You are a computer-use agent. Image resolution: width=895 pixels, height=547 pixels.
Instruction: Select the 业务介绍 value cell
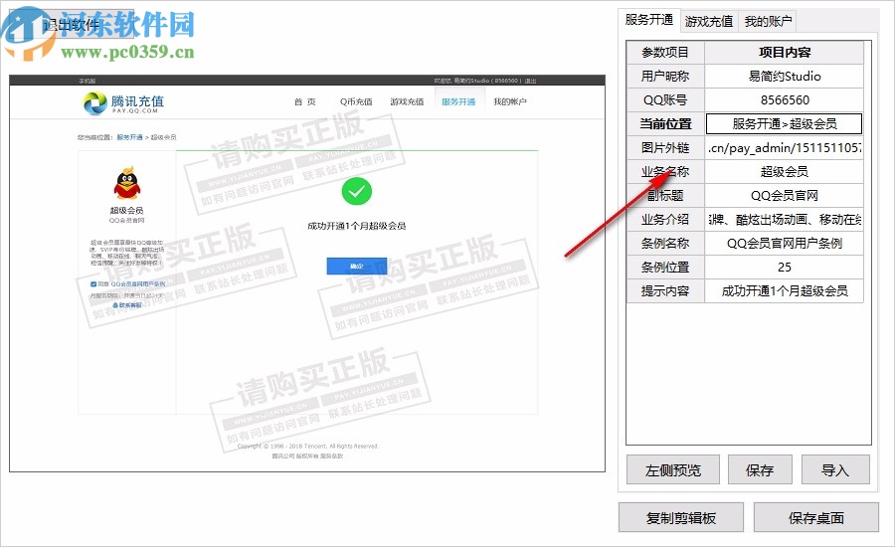(785, 220)
